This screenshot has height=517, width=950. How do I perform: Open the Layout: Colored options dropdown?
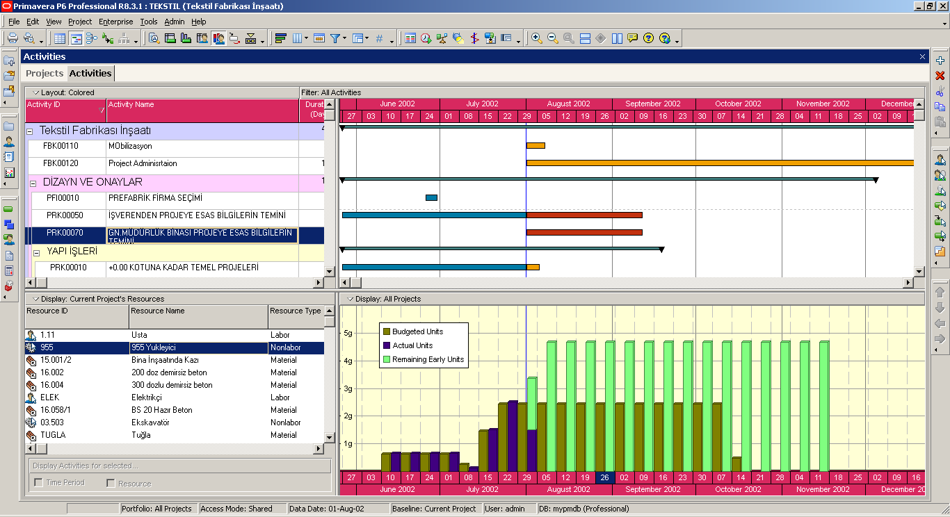pos(36,92)
